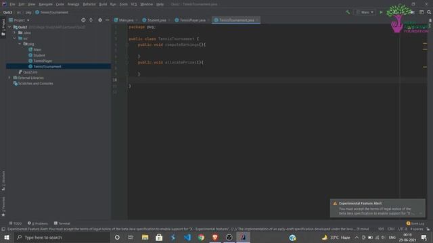Click the Experimental Feature Alert notification
The image size is (433, 243).
(378, 208)
